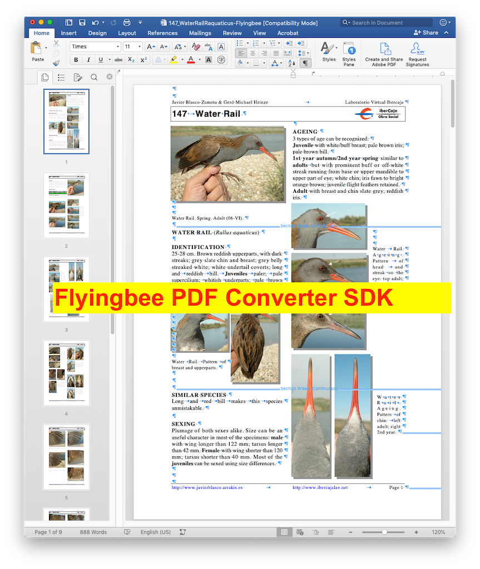
Task: Click the Save icon in the title bar
Action: pyautogui.click(x=82, y=23)
